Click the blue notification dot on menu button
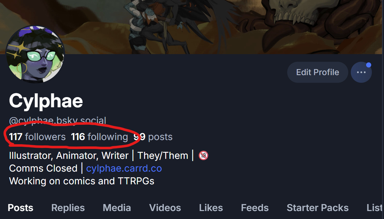This screenshot has height=219, width=384. point(369,65)
